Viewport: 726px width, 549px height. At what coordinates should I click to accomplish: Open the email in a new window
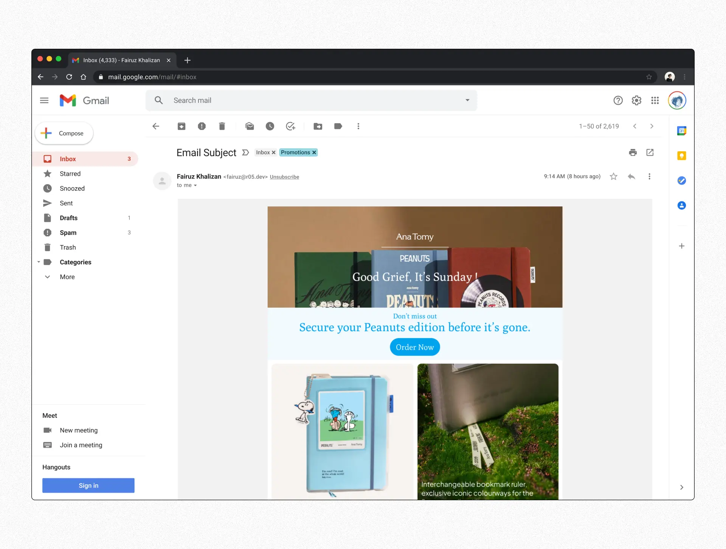[x=650, y=152]
